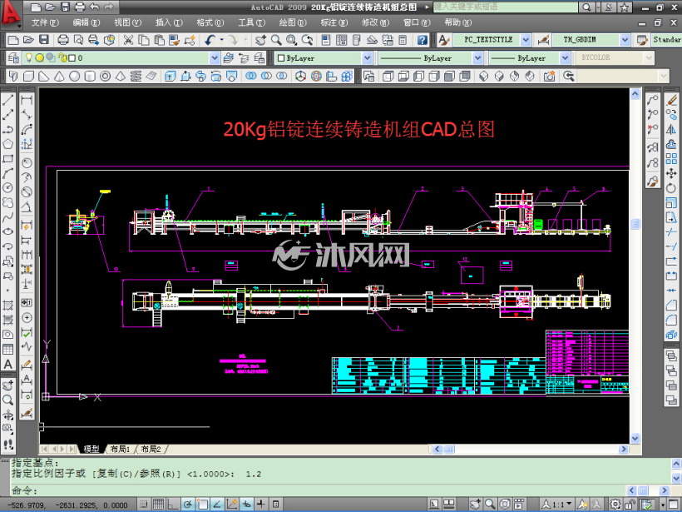Open the red A application menu button

pyautogui.click(x=11, y=12)
